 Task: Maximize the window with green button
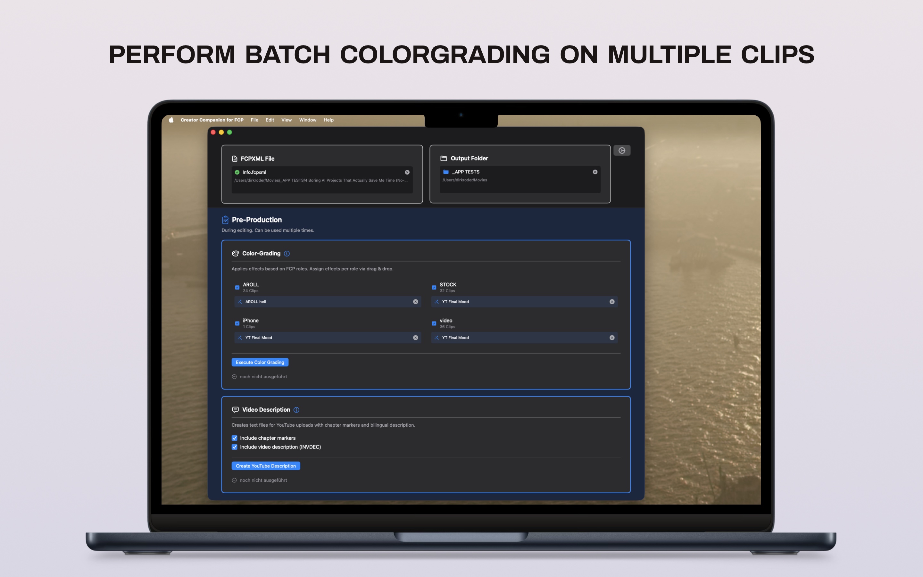229,132
